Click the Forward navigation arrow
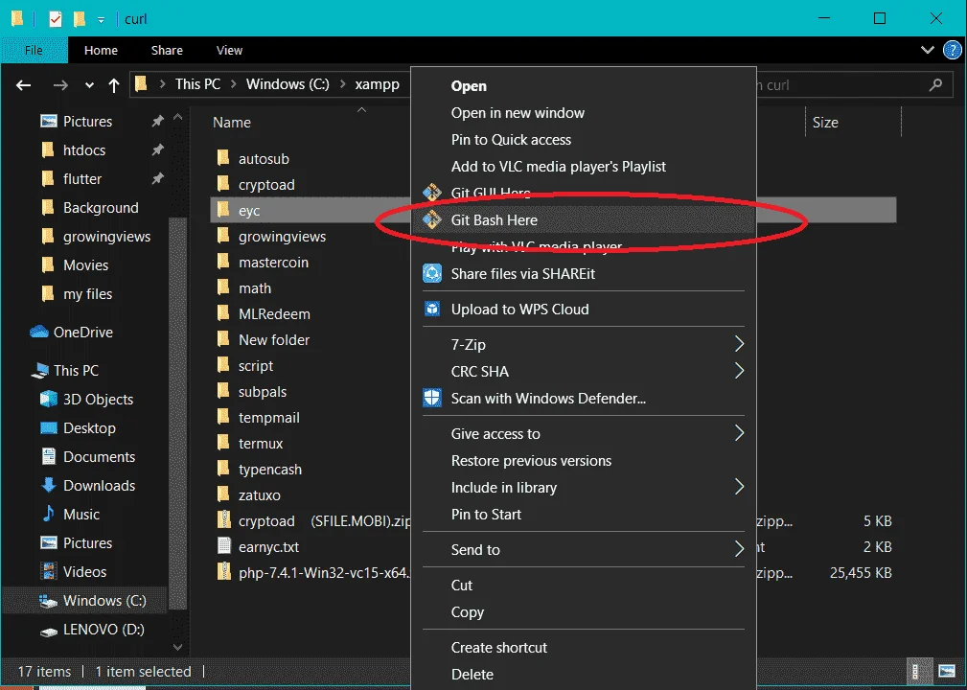 60,85
